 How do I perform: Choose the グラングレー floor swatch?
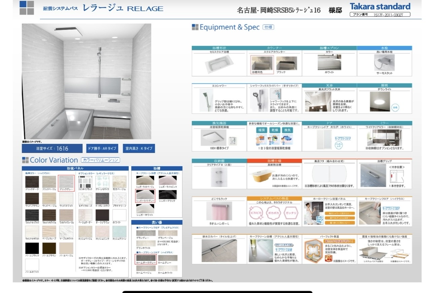(x=146, y=233)
